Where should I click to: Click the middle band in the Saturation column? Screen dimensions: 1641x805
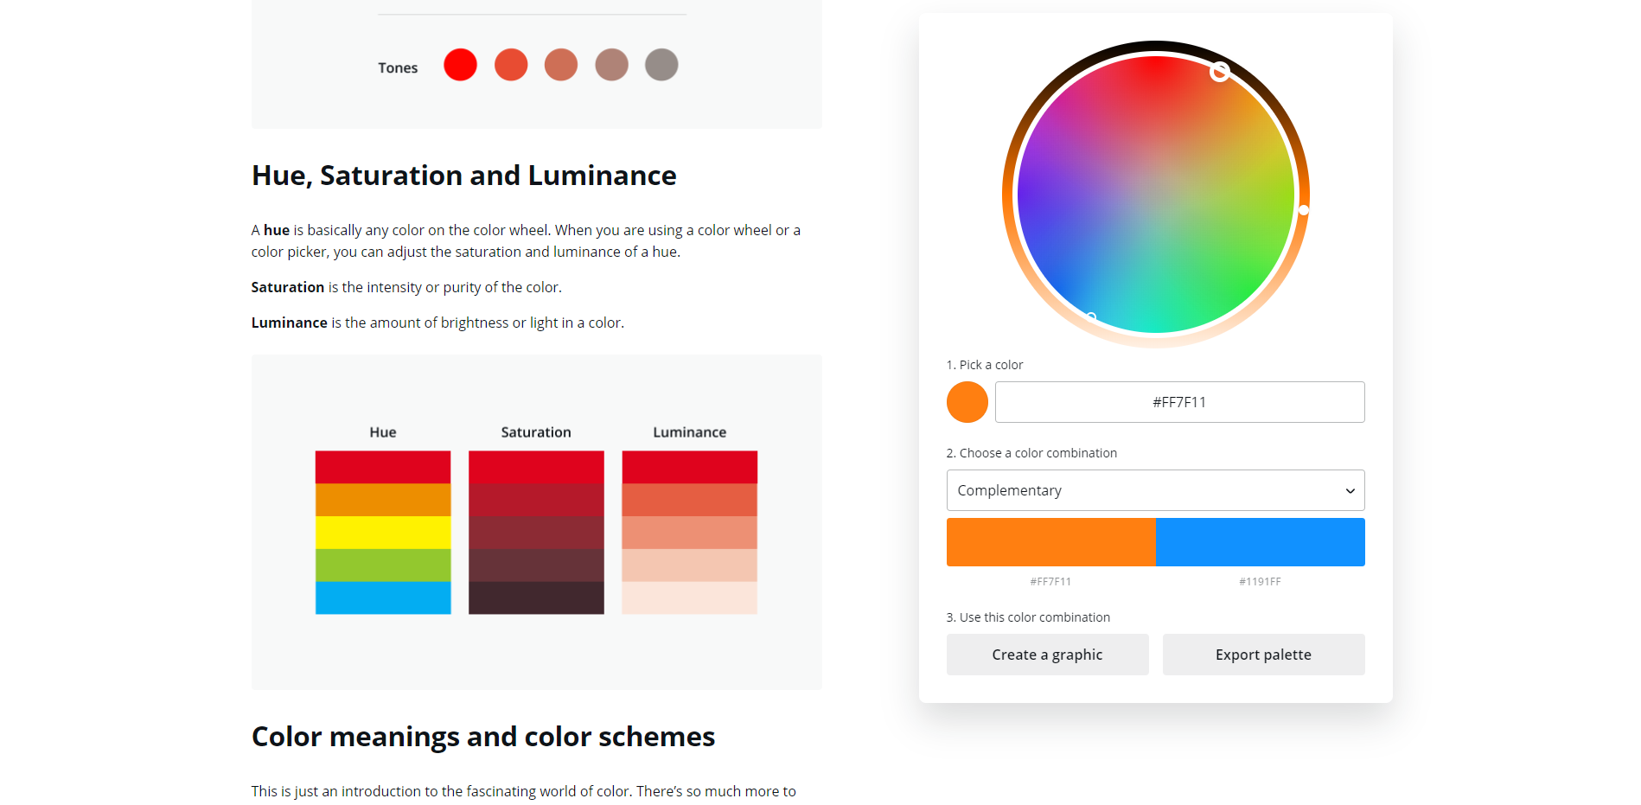click(536, 533)
